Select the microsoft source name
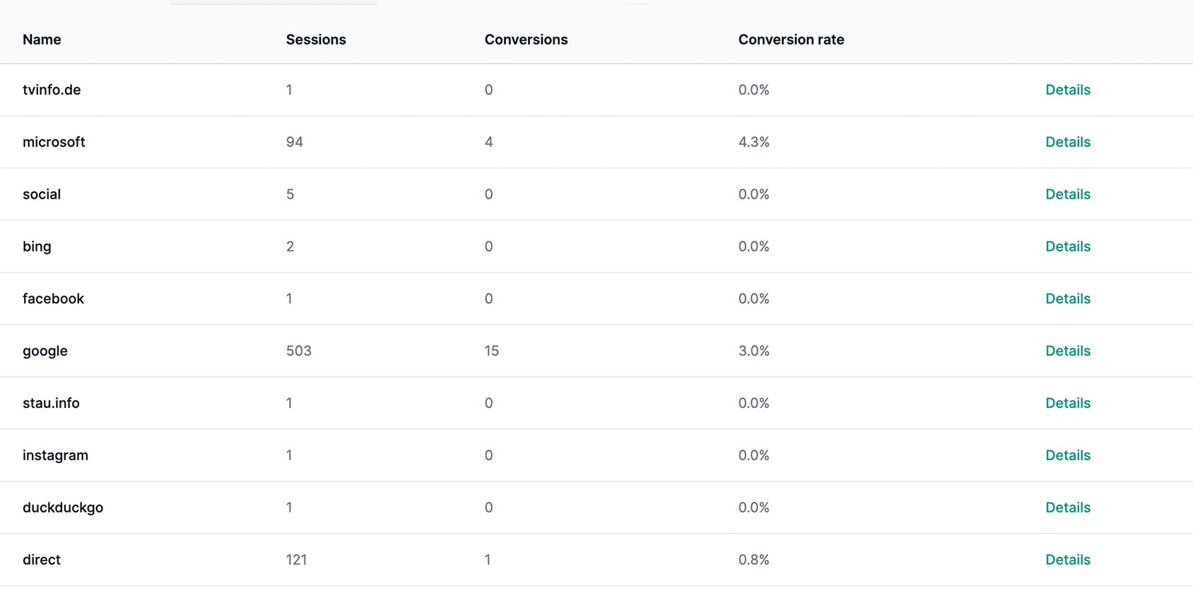 click(54, 142)
